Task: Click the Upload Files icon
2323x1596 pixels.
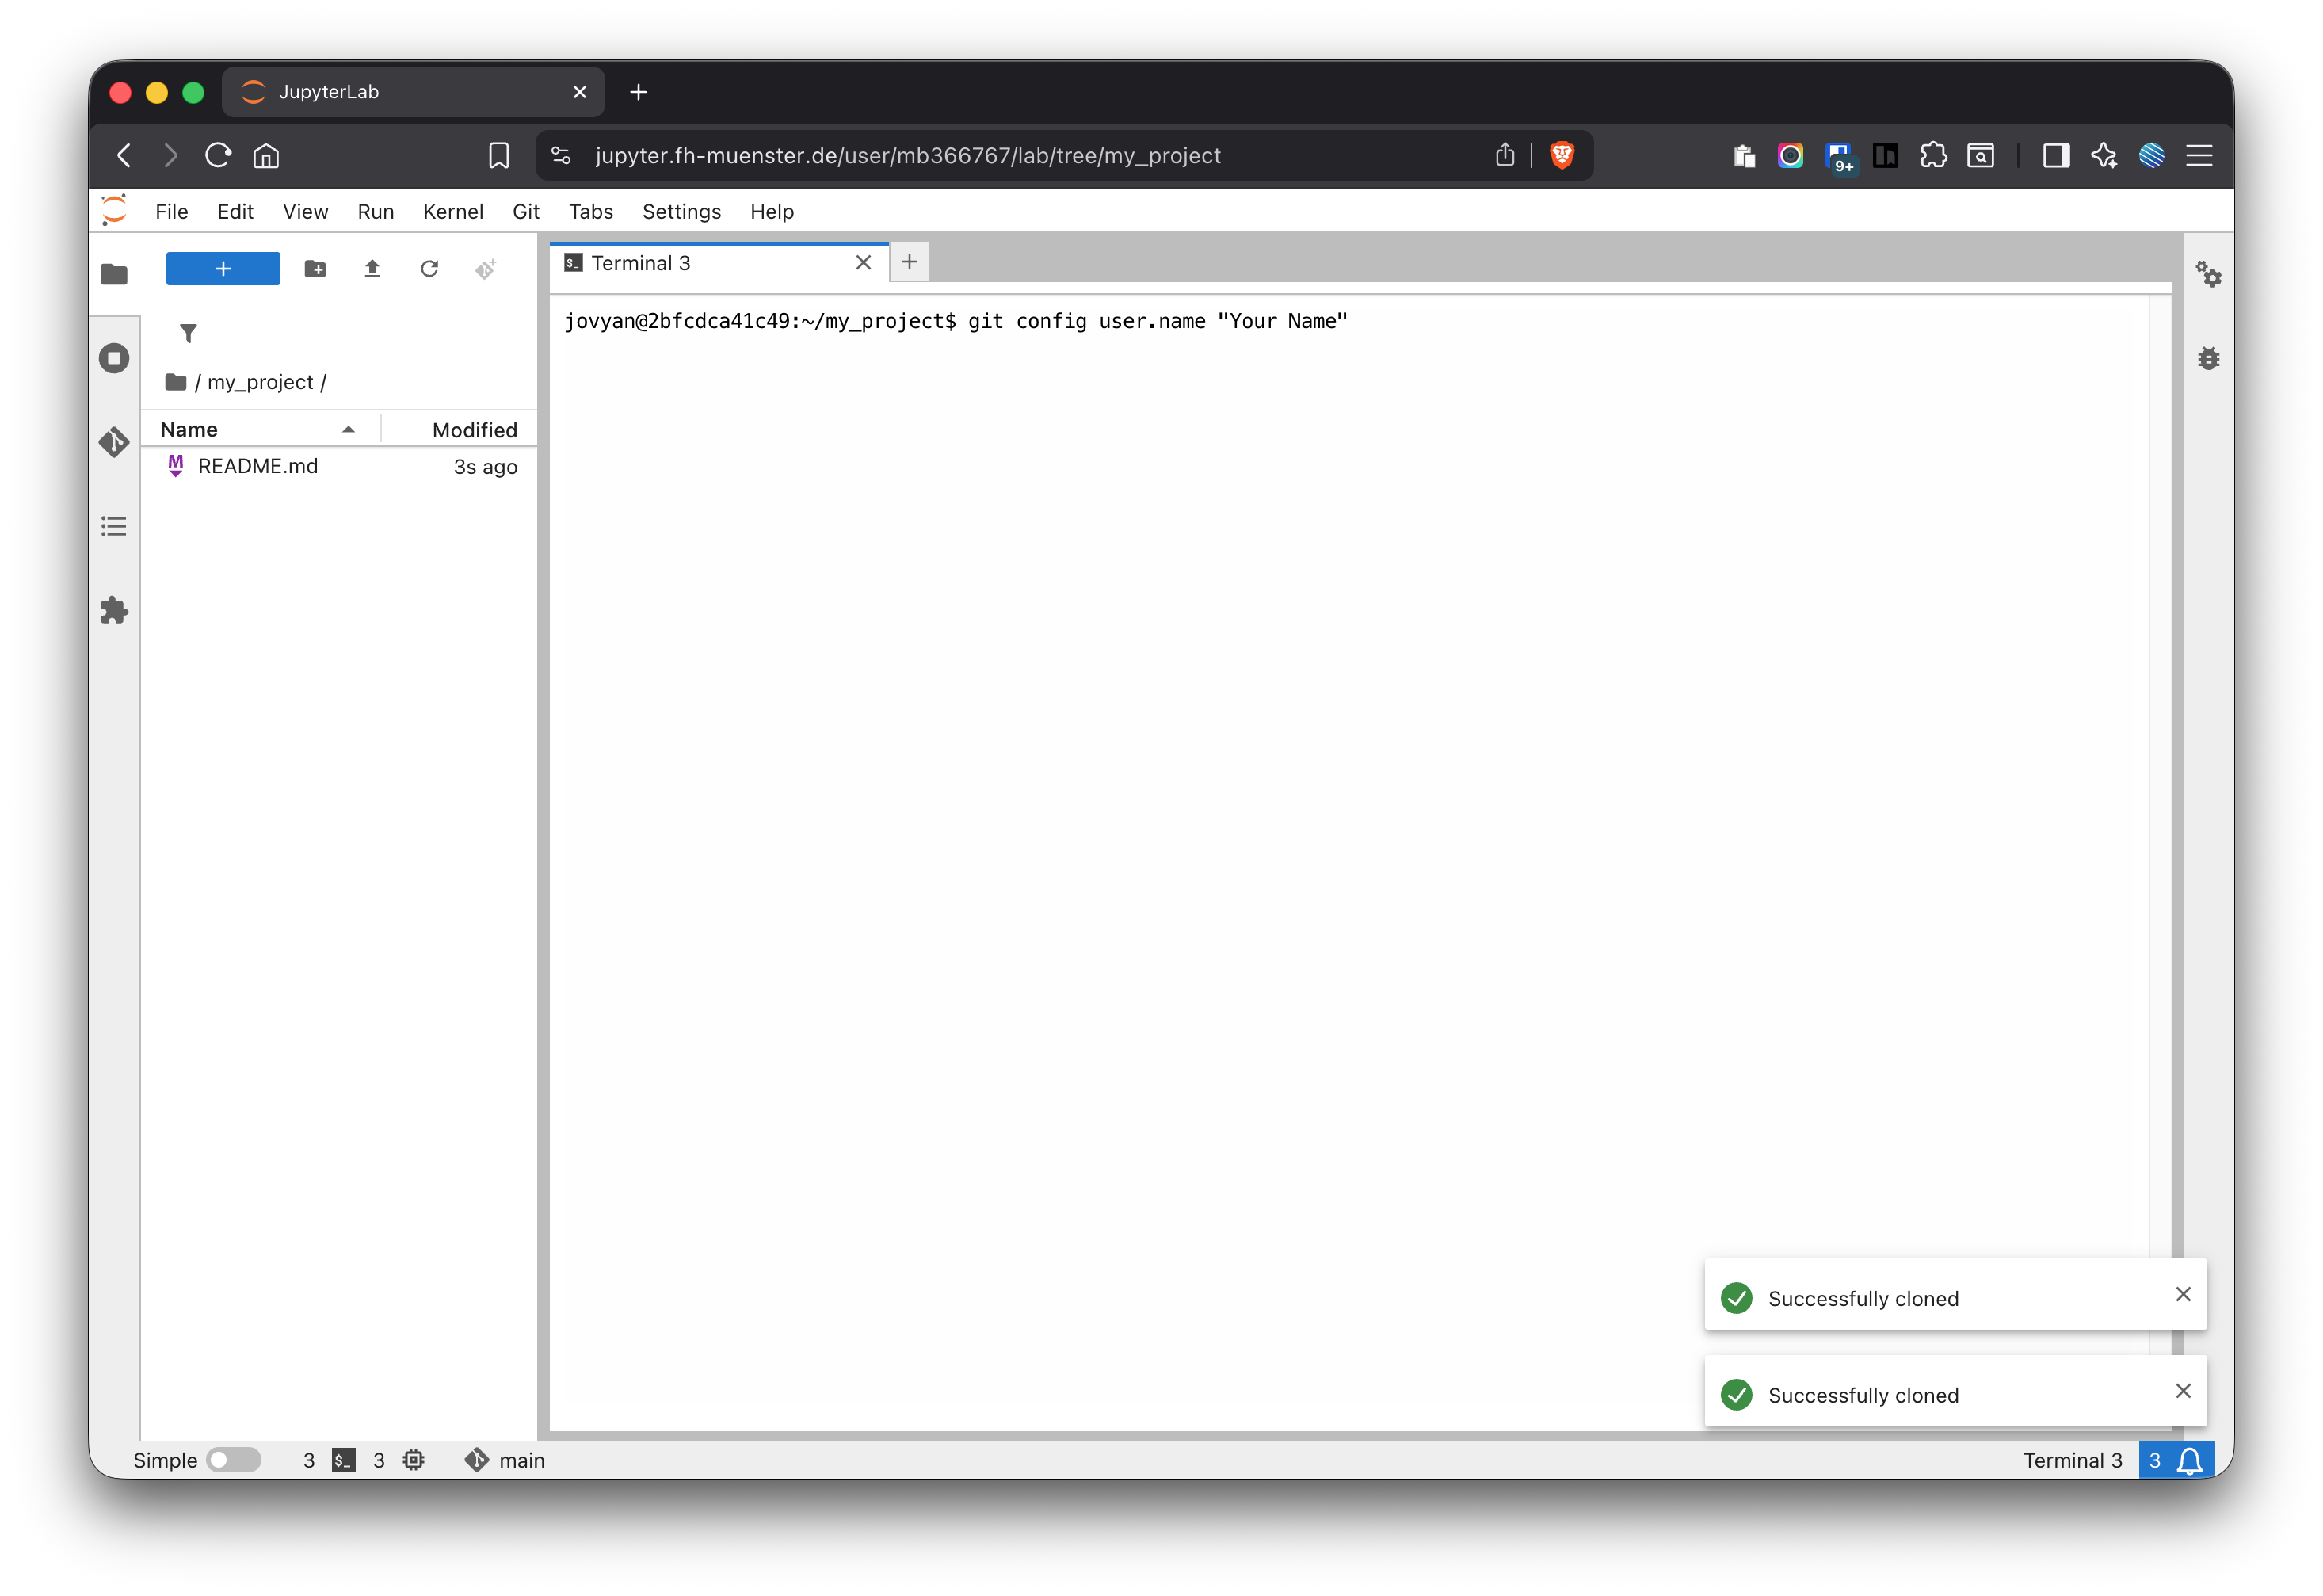Action: 372,269
